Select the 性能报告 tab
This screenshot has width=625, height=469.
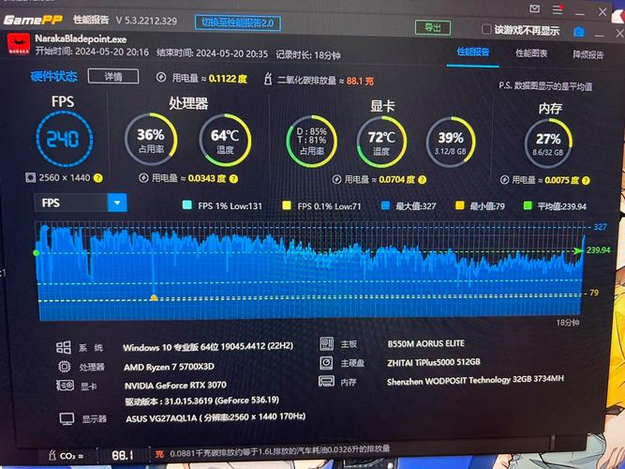tap(473, 53)
